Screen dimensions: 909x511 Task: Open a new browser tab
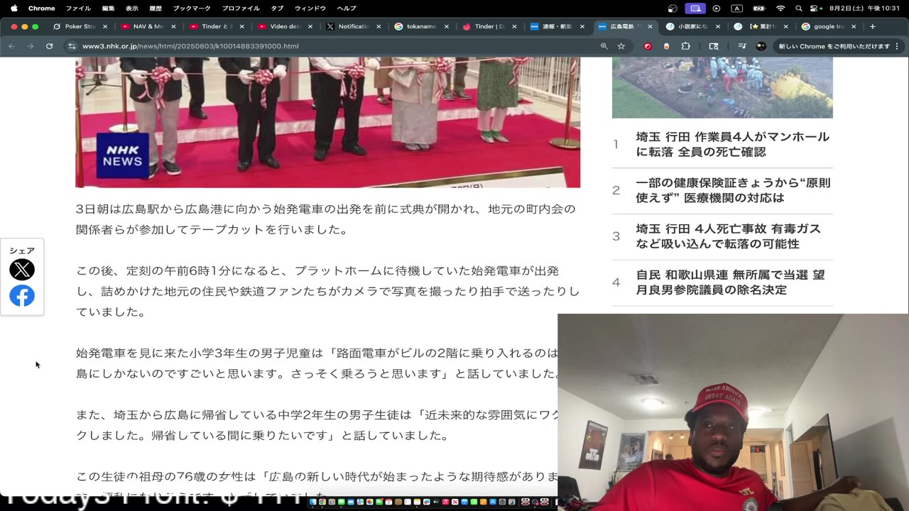pos(873,26)
